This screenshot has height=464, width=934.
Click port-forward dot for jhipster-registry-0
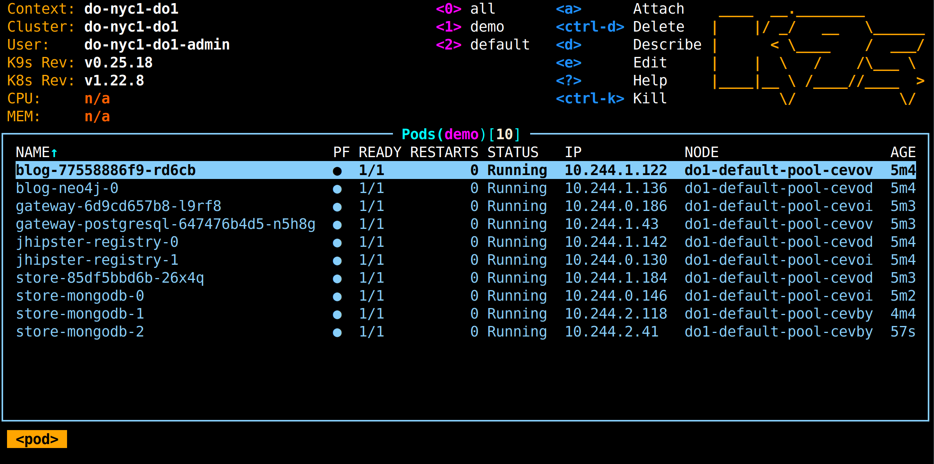pos(337,243)
